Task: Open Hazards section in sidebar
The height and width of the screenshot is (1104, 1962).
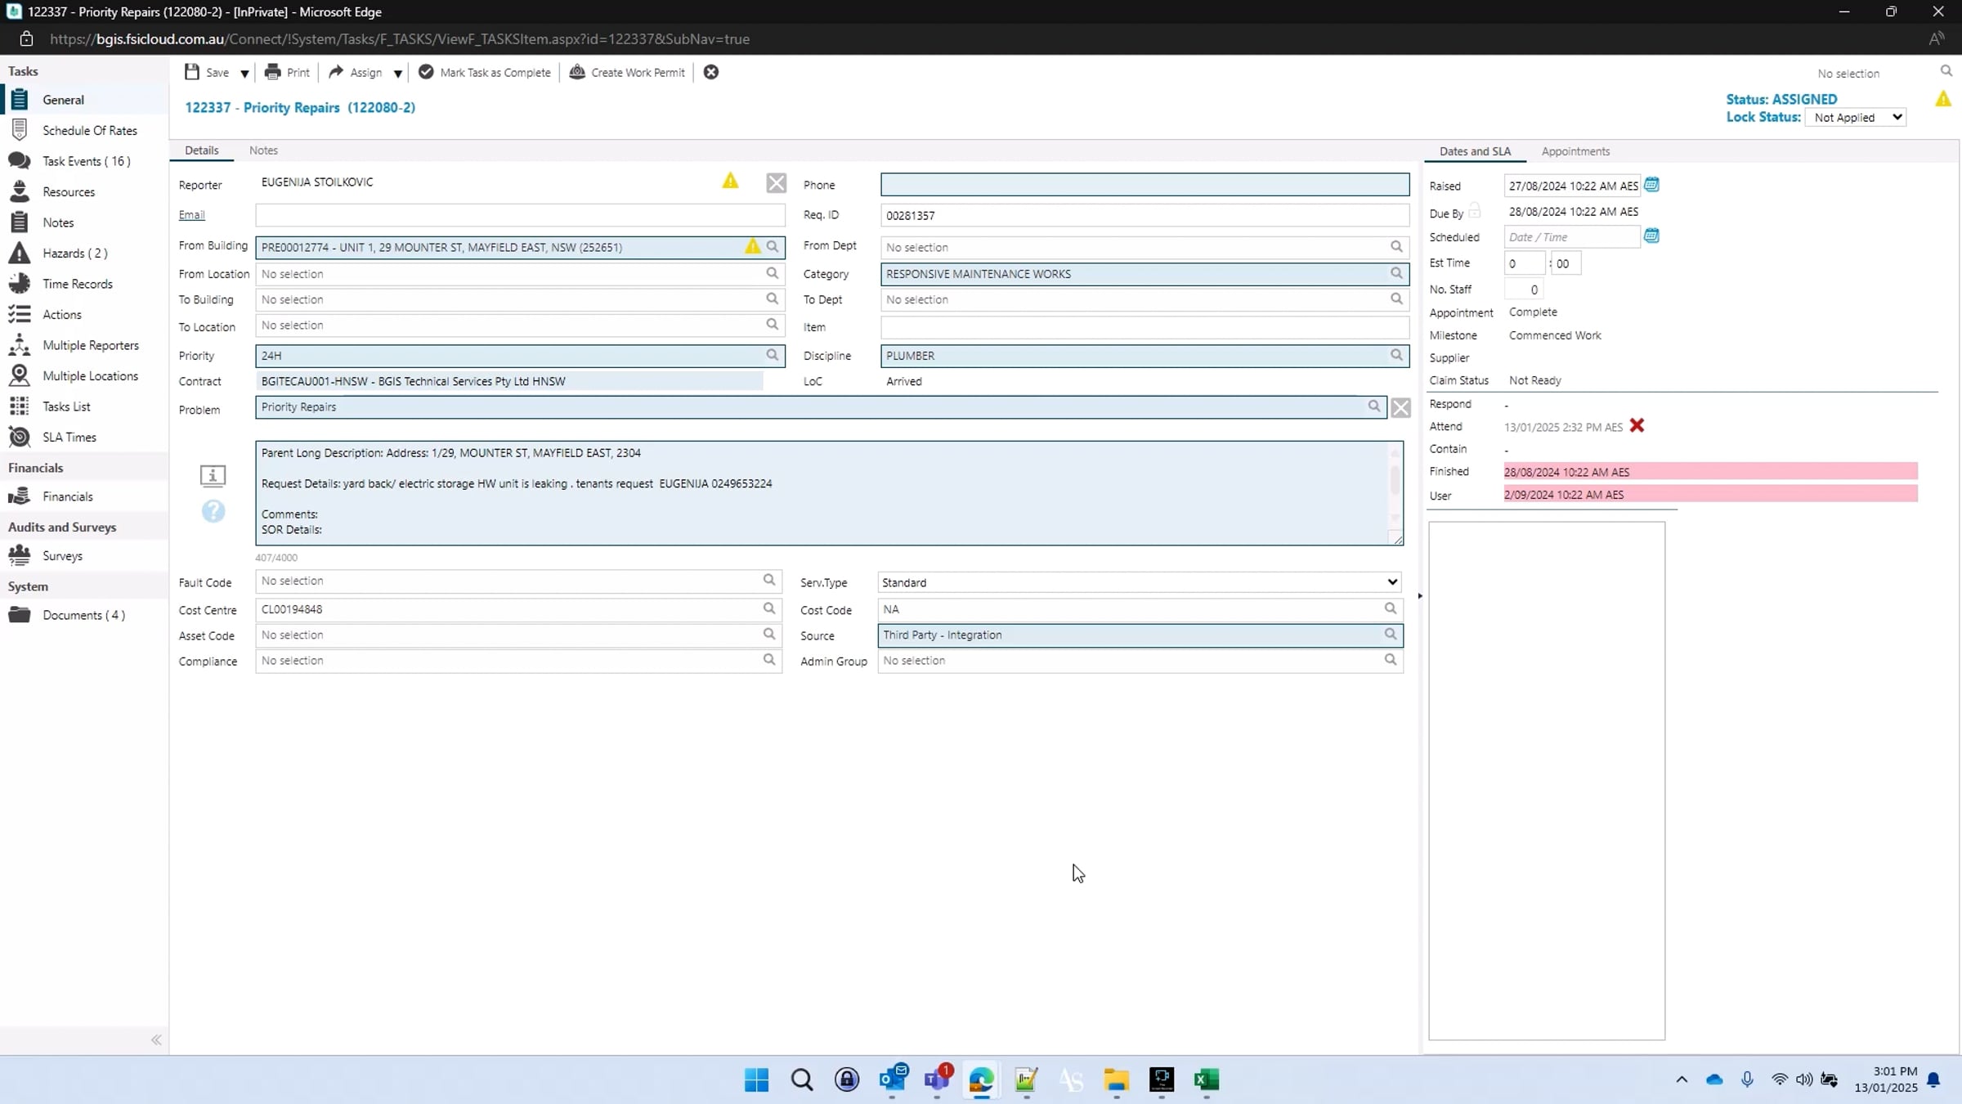Action: click(x=74, y=254)
